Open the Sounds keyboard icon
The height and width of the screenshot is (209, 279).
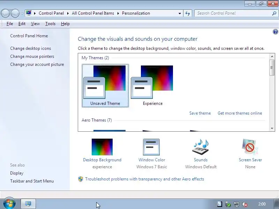pos(201,147)
